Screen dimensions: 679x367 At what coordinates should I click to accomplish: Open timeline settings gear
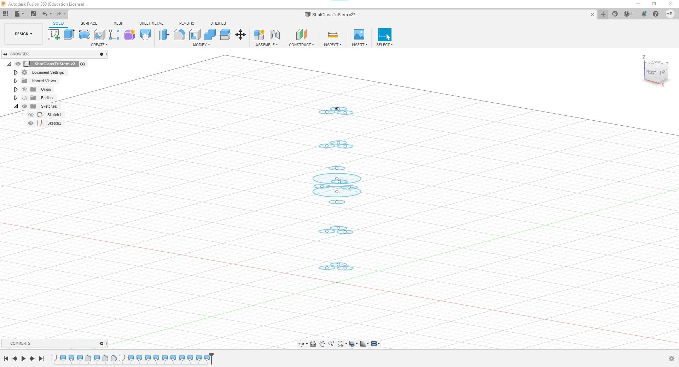pyautogui.click(x=672, y=359)
